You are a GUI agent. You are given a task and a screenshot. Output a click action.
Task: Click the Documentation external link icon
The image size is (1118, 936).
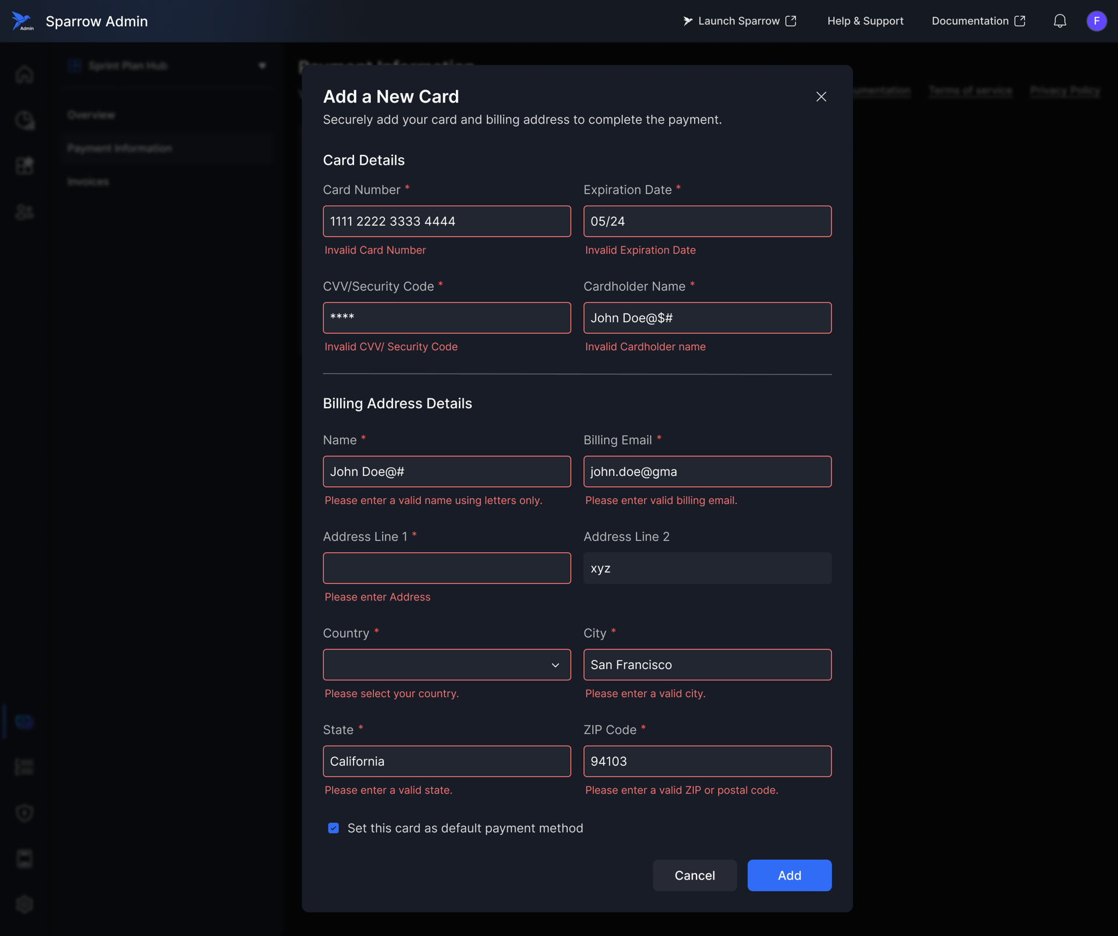tap(1019, 21)
